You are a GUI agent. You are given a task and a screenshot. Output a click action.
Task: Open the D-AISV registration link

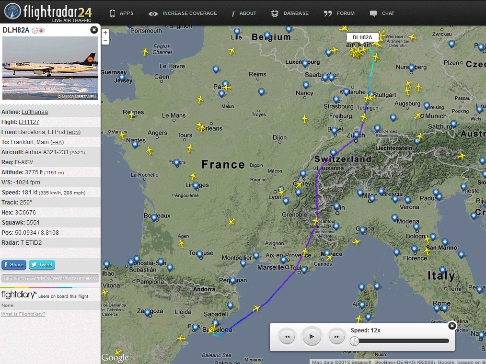click(x=24, y=162)
